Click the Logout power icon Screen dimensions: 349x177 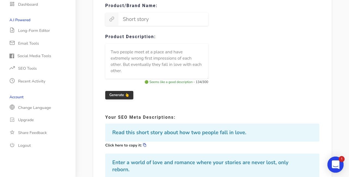pyautogui.click(x=12, y=145)
